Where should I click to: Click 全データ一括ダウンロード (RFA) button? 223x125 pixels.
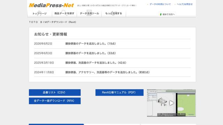pyautogui.click(x=55, y=101)
